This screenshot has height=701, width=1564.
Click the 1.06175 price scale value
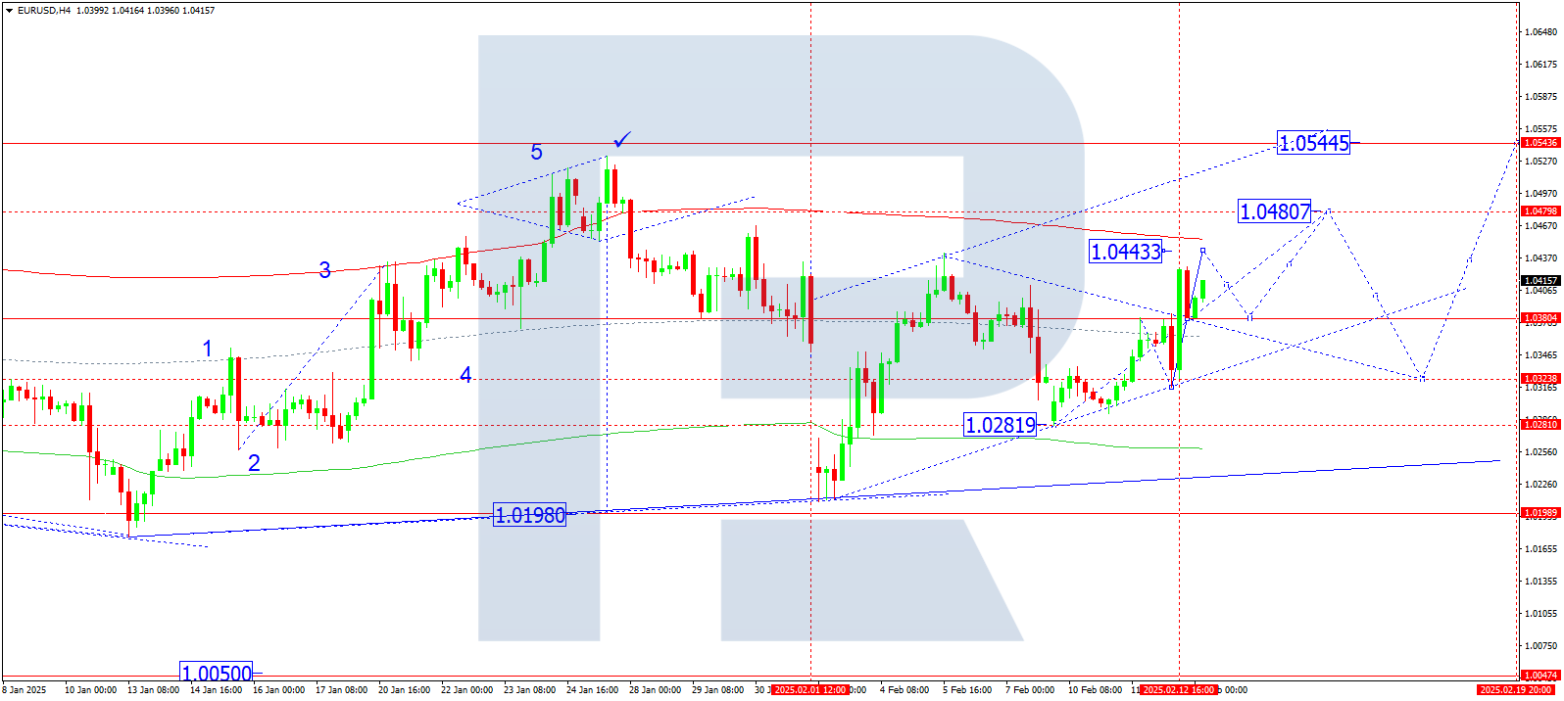1541,65
